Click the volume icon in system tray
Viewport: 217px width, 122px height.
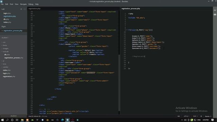click(x=185, y=120)
